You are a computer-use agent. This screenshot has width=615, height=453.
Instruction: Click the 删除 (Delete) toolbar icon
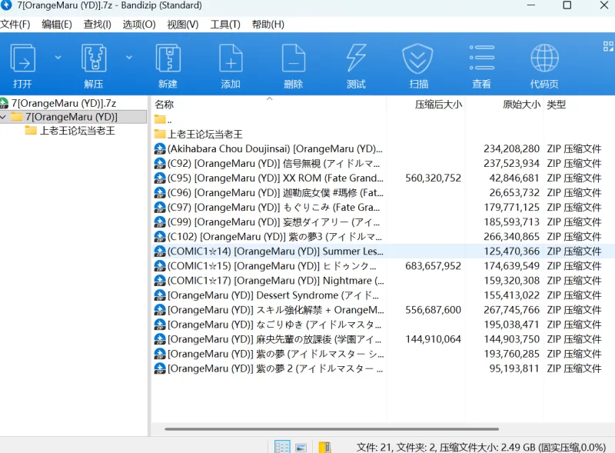click(293, 65)
